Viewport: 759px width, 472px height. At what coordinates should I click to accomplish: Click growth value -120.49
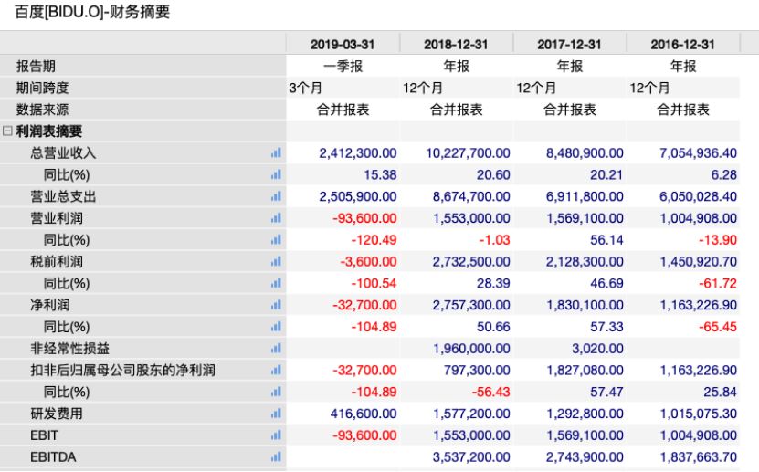[x=374, y=240]
